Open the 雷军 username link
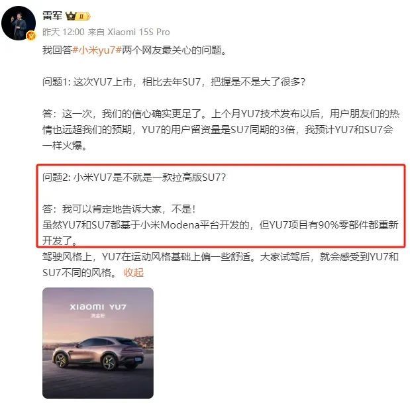Viewport: 410px width, 404px height. 52,16
